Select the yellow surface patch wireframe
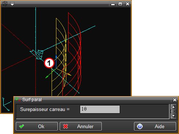The height and width of the screenshot is (134, 179). 59,57
